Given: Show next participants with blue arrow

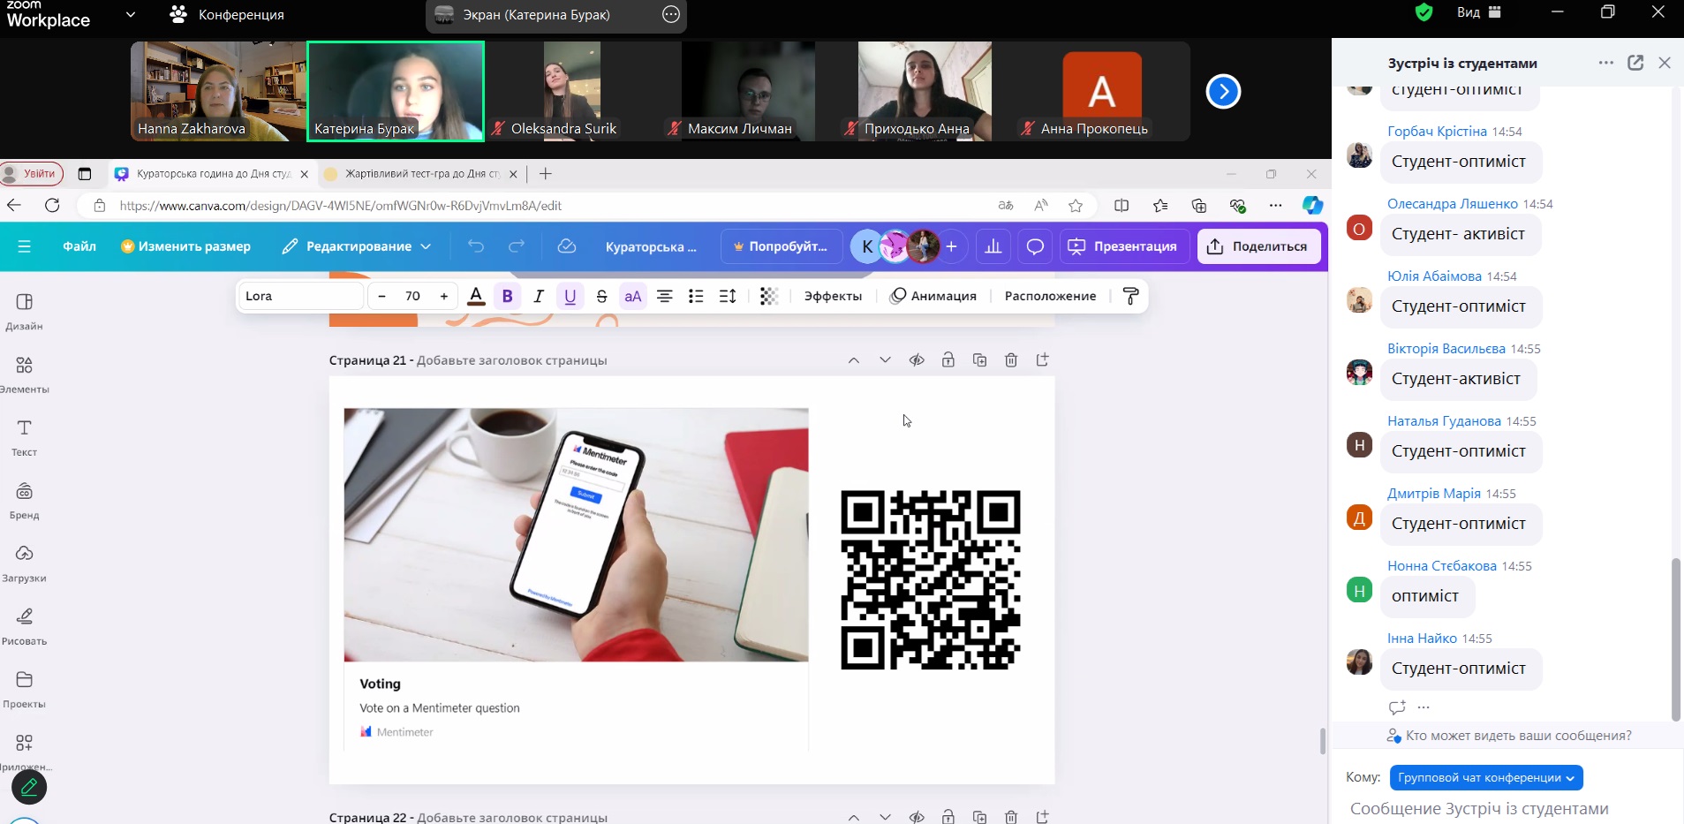Looking at the screenshot, I should [x=1223, y=91].
